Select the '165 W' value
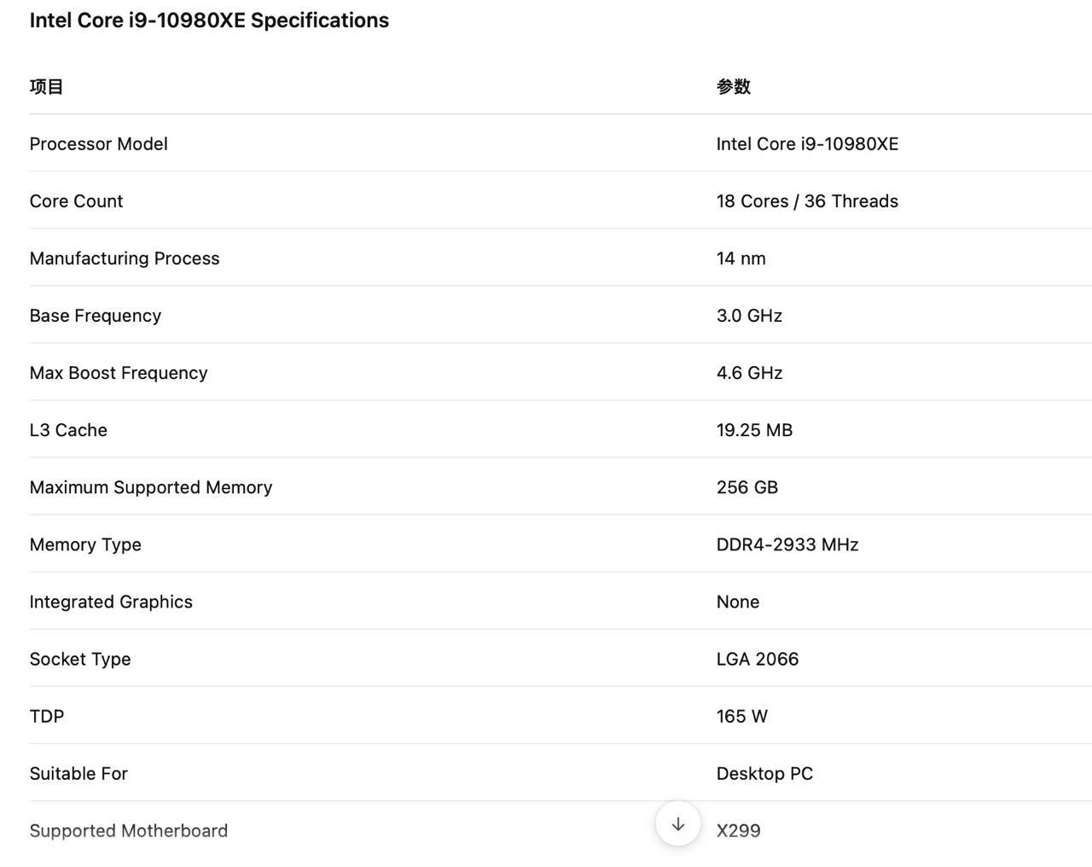1092x867 pixels. [x=742, y=715]
